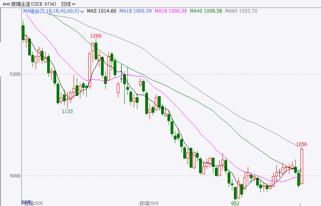
Task: Click the blue MA18 1000.39 label
Action: (x=135, y=11)
